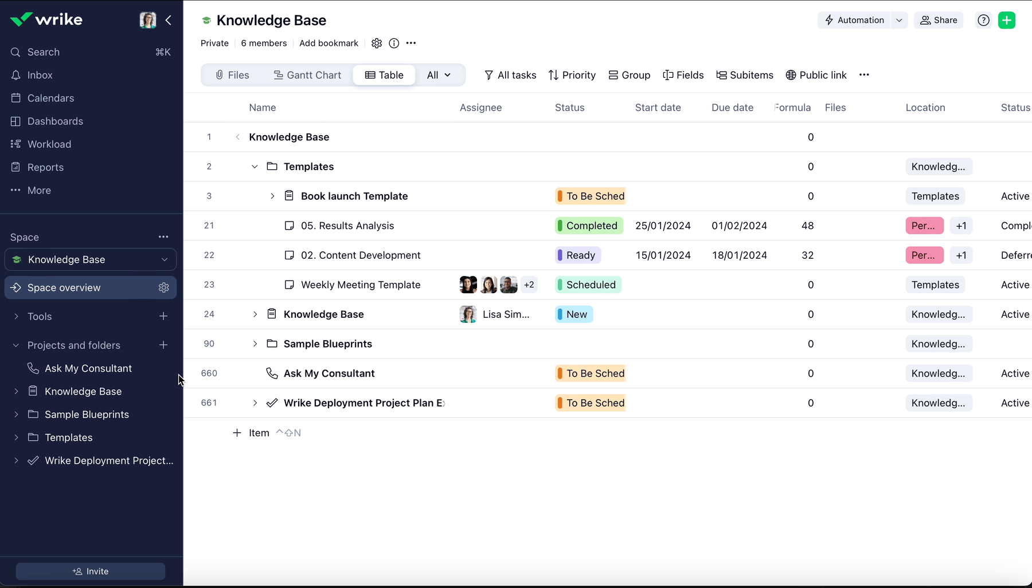This screenshot has height=588, width=1032.
Task: Open the info icon beside settings gear
Action: click(394, 43)
